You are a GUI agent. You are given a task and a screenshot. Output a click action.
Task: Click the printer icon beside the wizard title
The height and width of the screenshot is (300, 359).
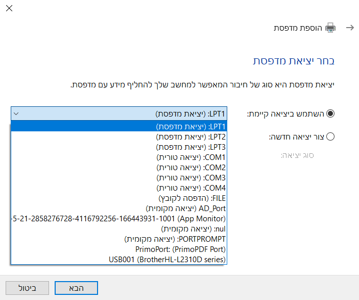pos(331,28)
